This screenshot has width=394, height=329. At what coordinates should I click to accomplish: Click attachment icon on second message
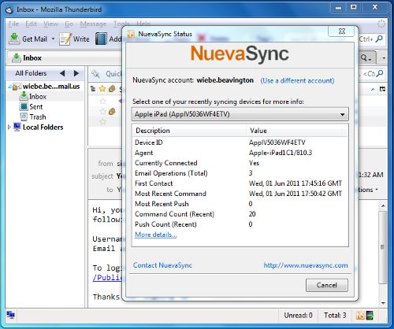[x=112, y=111]
